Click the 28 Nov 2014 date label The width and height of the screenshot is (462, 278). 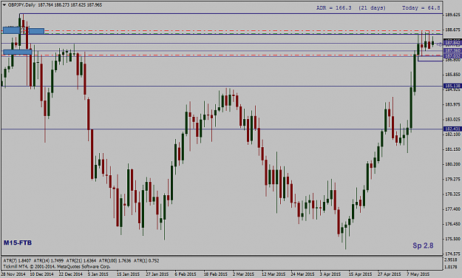tap(13, 274)
